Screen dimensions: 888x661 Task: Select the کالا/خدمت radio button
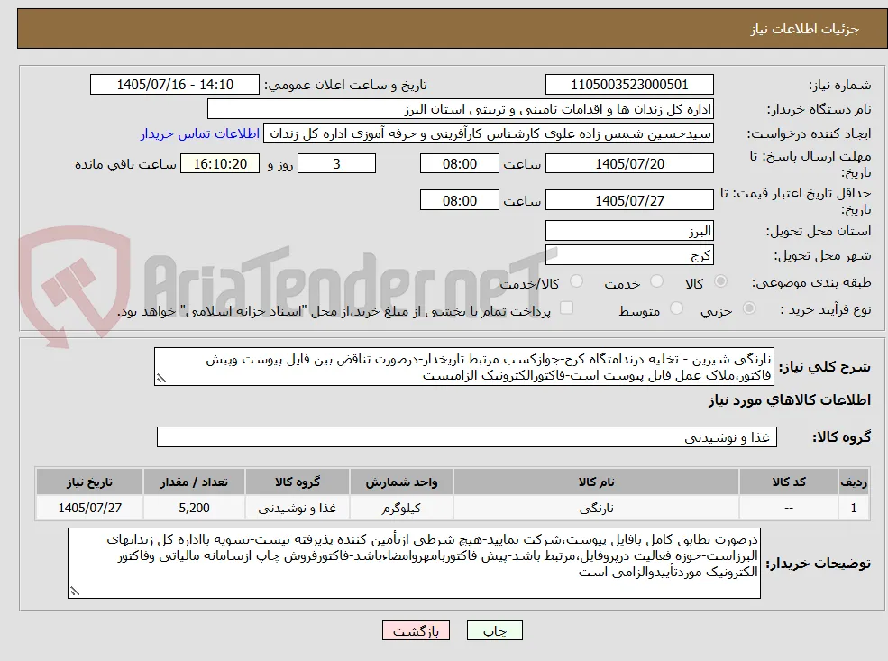(x=576, y=281)
